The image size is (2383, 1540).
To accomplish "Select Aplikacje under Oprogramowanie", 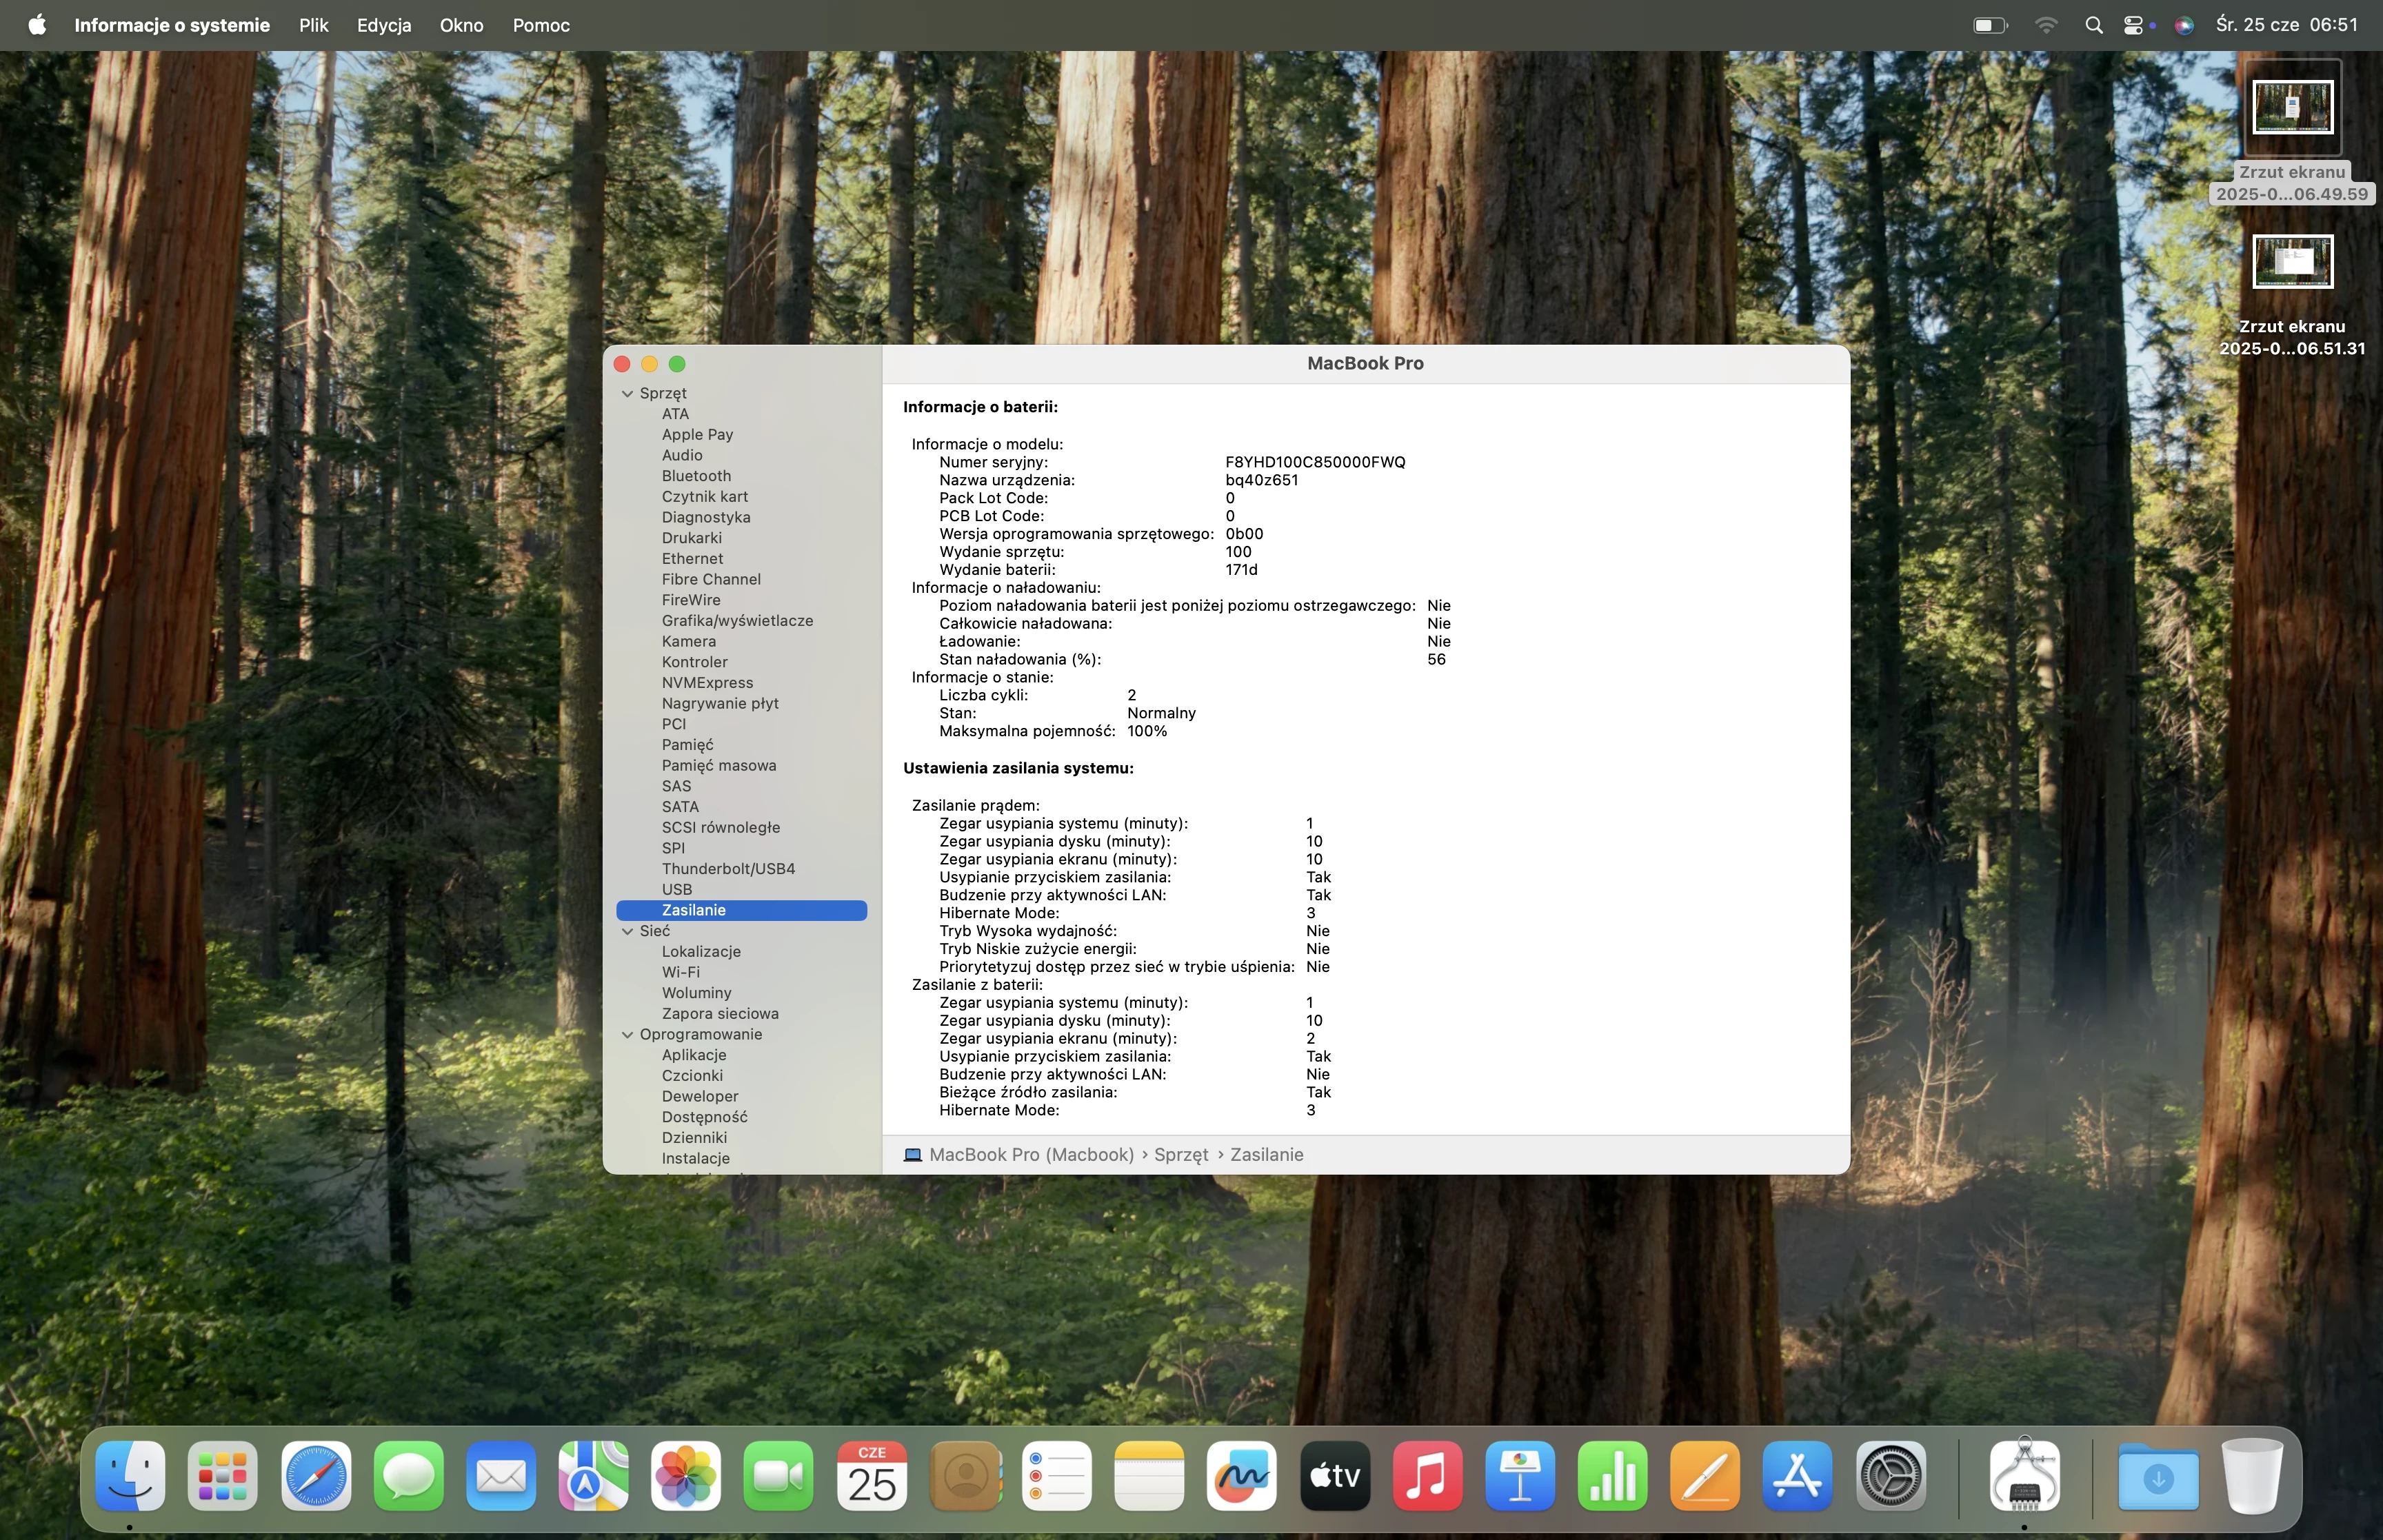I will tap(694, 1055).
